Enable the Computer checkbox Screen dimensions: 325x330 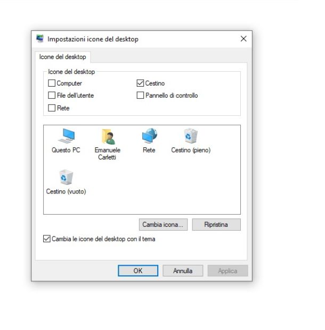tap(52, 83)
